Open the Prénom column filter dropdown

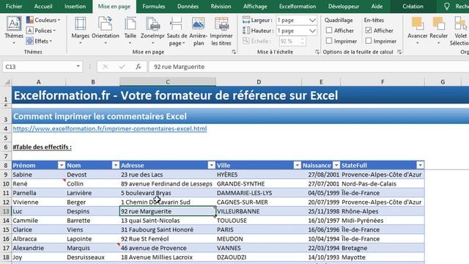point(62,165)
